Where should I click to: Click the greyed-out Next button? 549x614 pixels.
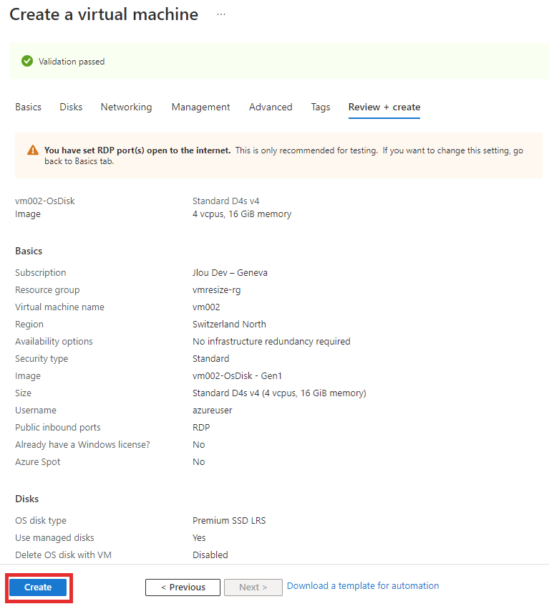[x=253, y=587]
